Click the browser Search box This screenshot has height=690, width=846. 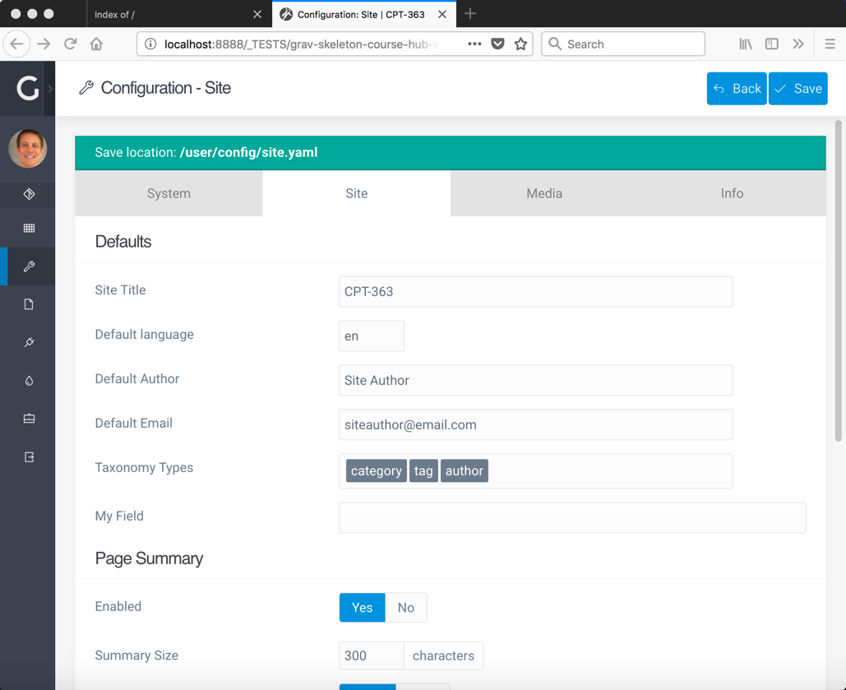click(x=623, y=44)
